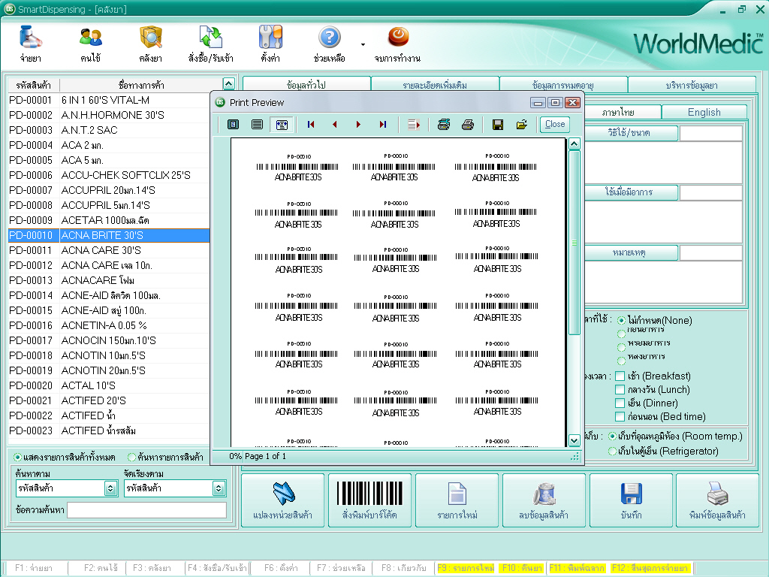The width and height of the screenshot is (769, 577).
Task: Open the ตั้งค่า settings tools icon
Action: tap(270, 44)
